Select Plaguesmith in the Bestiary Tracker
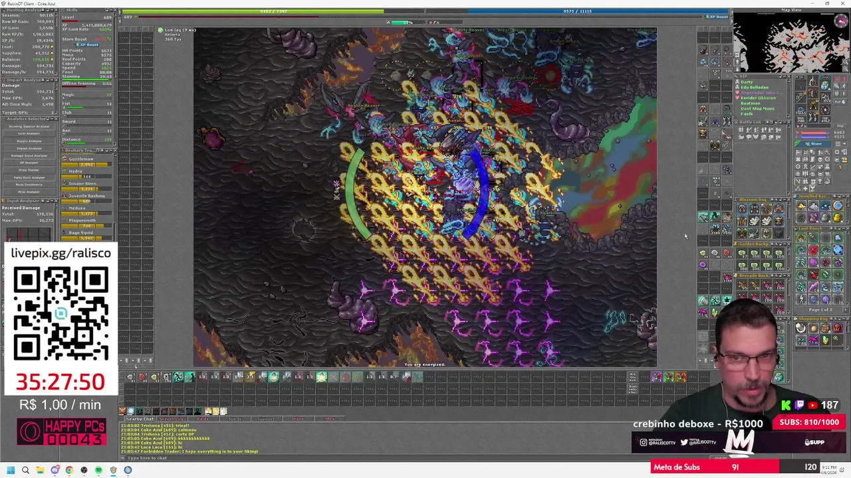 pyautogui.click(x=88, y=223)
